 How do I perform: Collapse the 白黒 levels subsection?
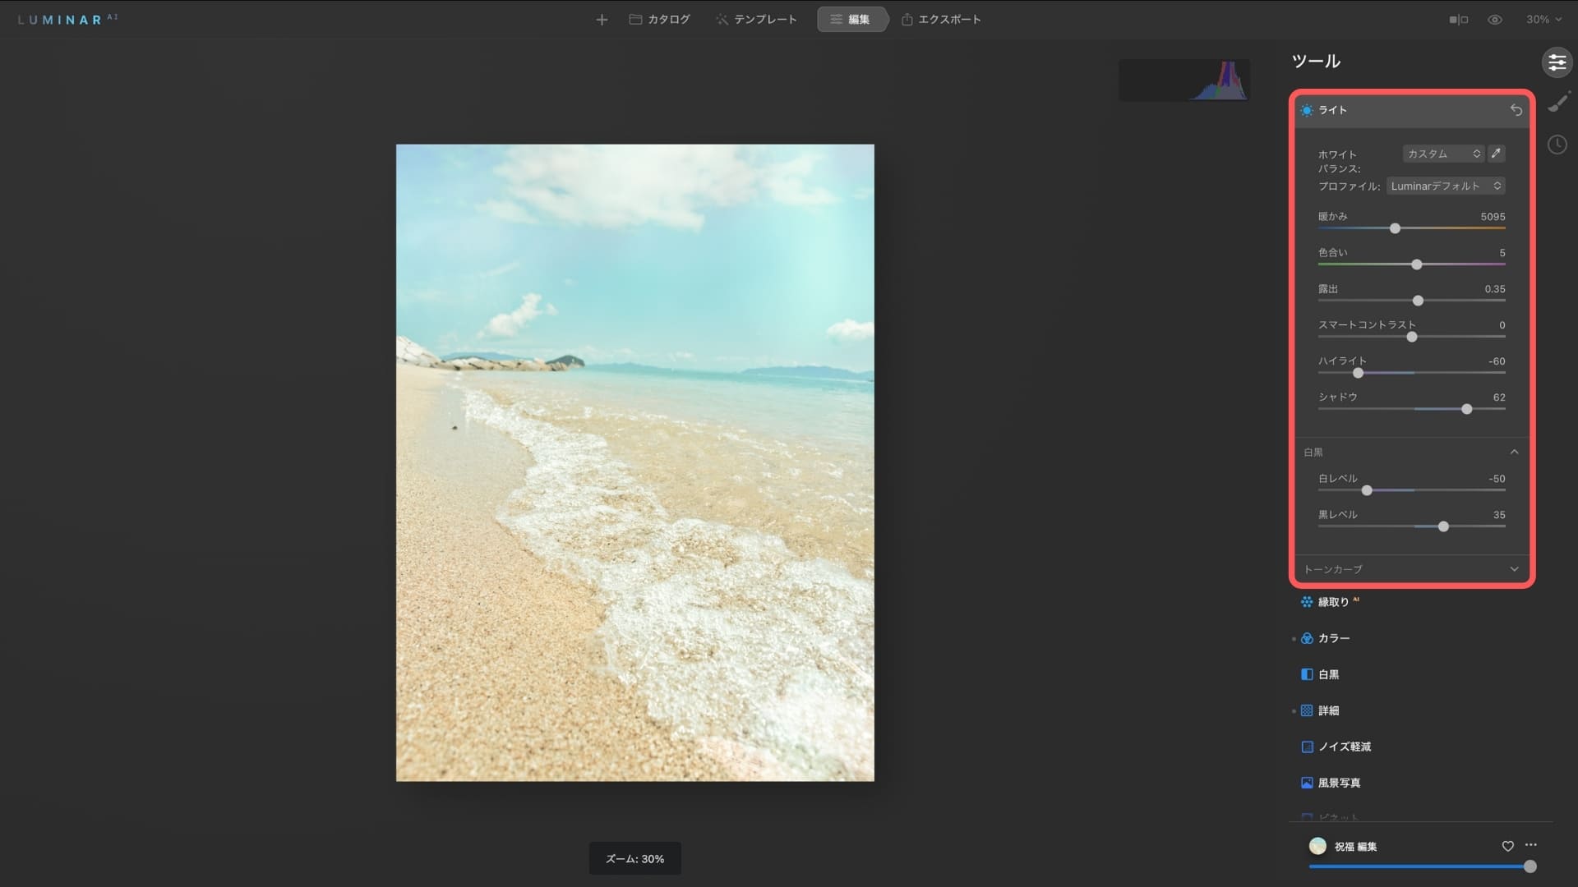1514,453
